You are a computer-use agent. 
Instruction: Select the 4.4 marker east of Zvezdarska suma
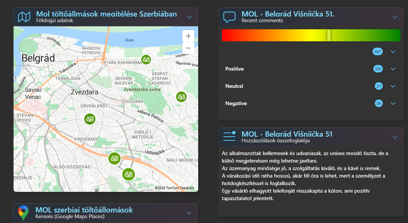(181, 97)
